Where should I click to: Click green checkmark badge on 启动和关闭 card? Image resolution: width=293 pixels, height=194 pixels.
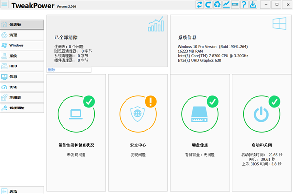(x=274, y=102)
